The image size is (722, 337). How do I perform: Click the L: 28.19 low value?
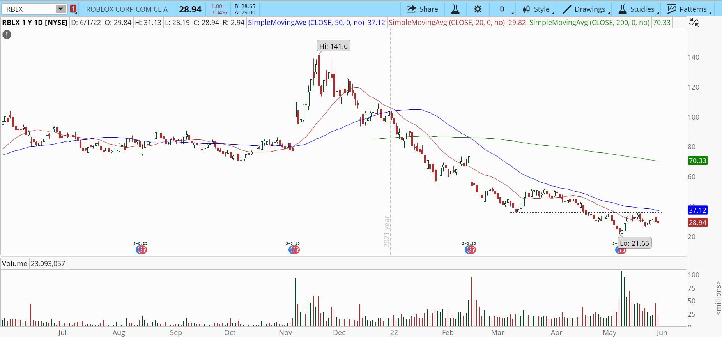click(x=177, y=23)
